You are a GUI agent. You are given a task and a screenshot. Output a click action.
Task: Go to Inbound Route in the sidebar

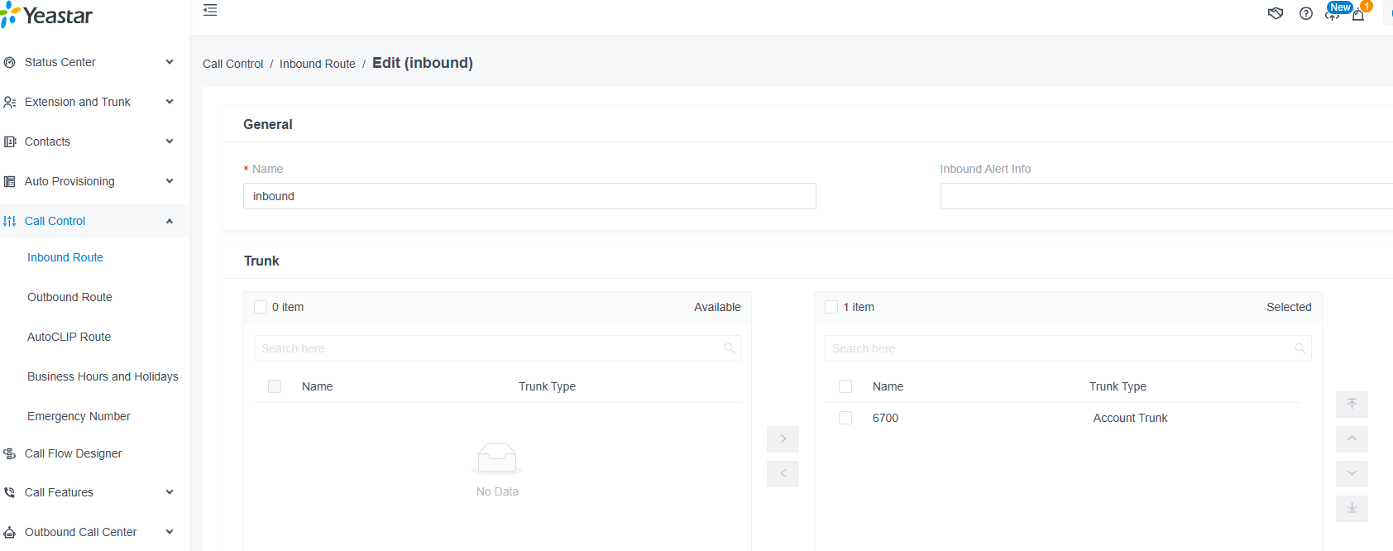click(x=65, y=257)
